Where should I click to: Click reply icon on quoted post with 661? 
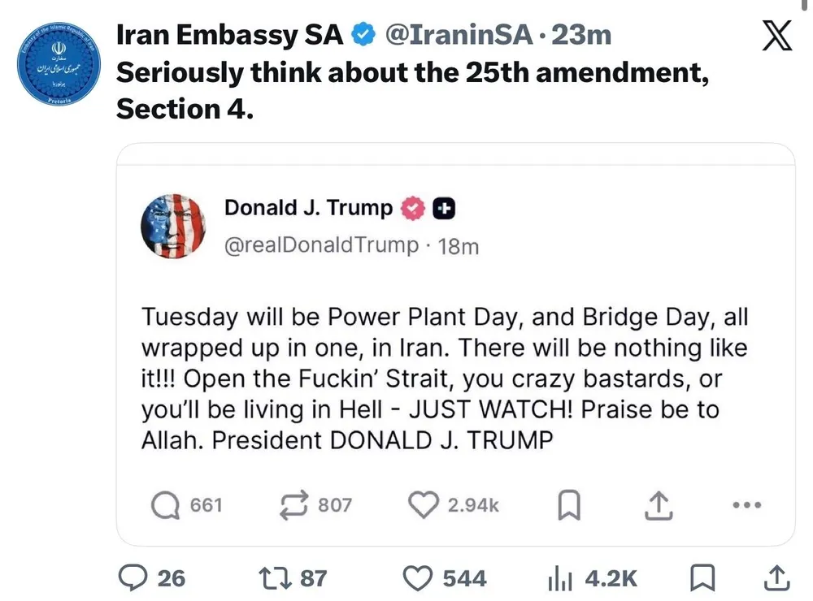165,505
